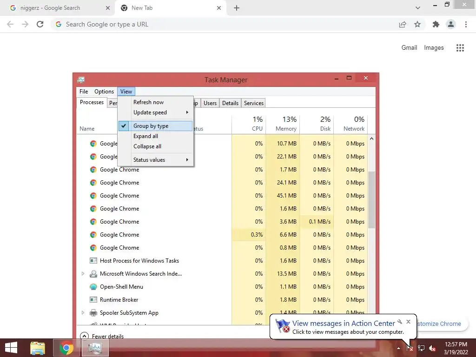Open File Explorer from the taskbar

[x=38, y=348]
